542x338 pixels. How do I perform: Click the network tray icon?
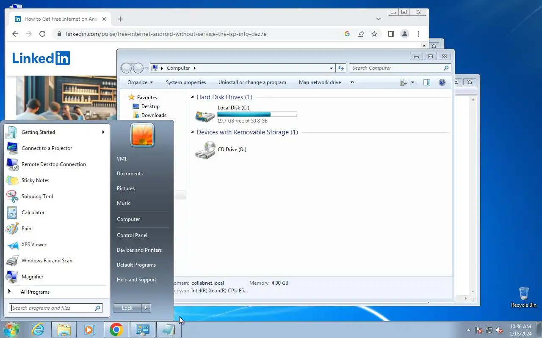(489, 330)
